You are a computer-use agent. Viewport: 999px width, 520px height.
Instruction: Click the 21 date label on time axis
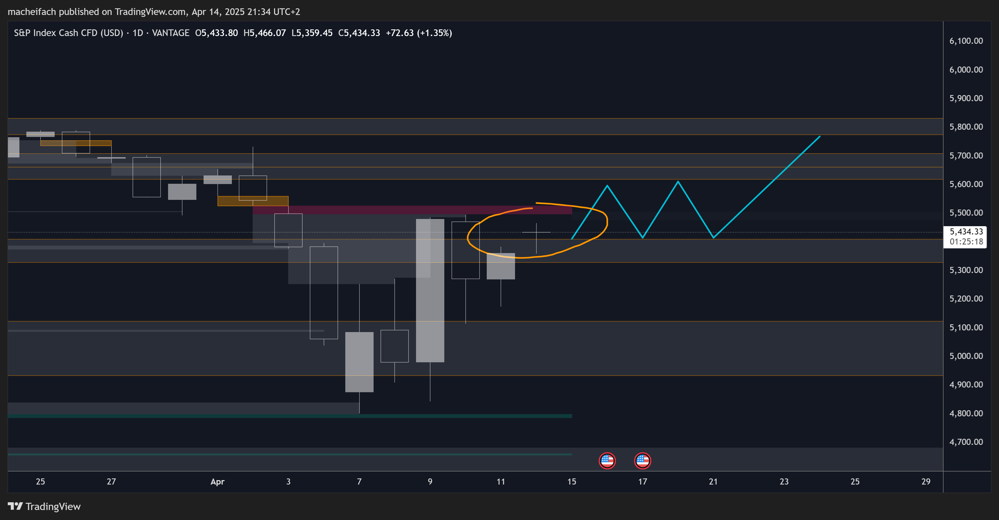[x=713, y=482]
